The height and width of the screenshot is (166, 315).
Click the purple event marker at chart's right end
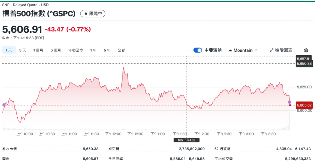tap(289, 102)
